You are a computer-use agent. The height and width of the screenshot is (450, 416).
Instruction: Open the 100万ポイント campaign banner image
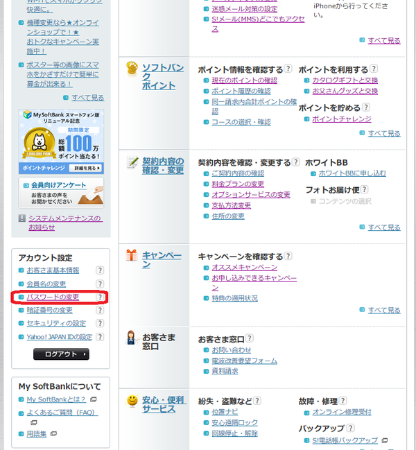point(61,141)
